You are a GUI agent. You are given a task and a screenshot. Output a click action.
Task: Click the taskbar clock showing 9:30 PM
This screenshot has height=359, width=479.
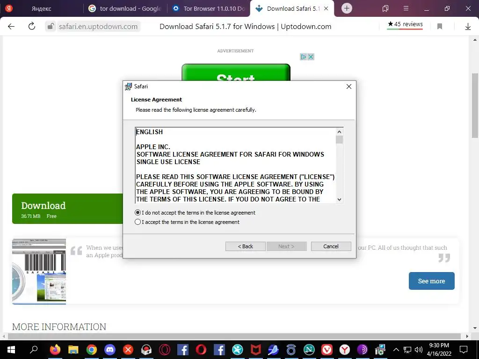(x=439, y=350)
